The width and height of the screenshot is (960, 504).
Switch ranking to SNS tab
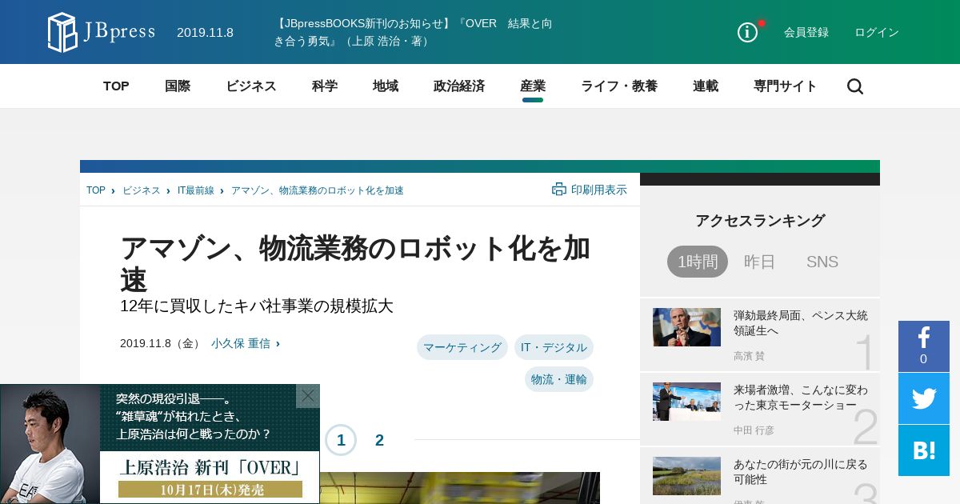822,262
